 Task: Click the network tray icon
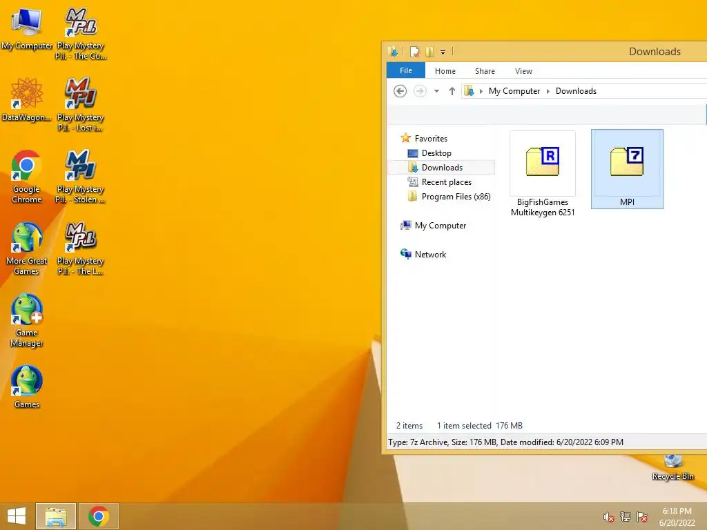(x=626, y=517)
